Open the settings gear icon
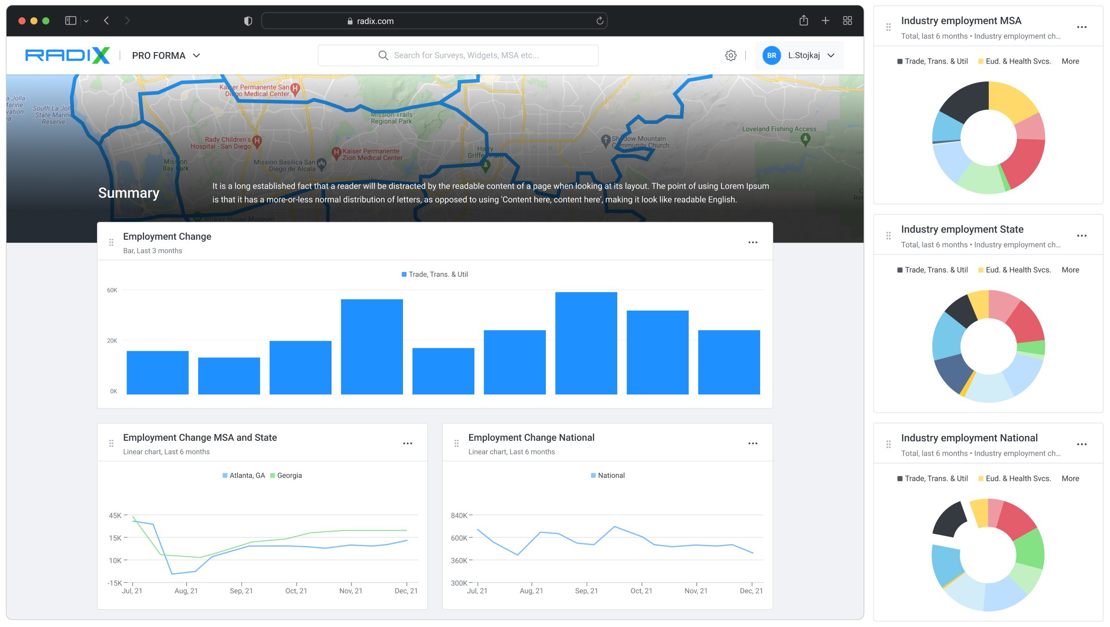 [x=731, y=55]
